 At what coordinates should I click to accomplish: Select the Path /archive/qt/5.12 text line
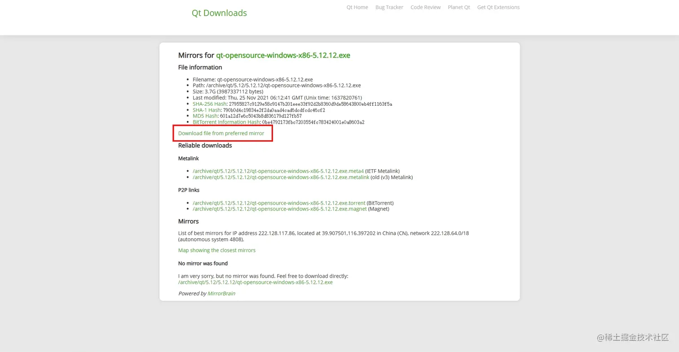[277, 86]
